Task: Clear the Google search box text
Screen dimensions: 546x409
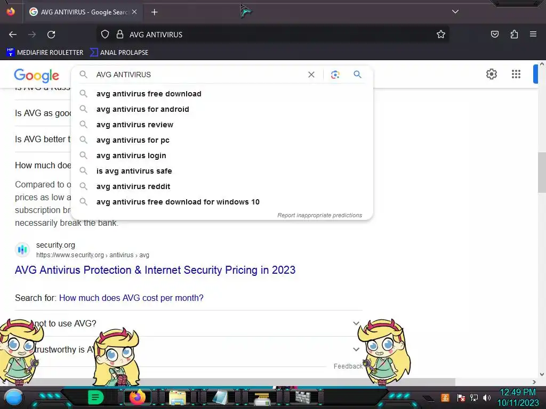Action: point(311,75)
